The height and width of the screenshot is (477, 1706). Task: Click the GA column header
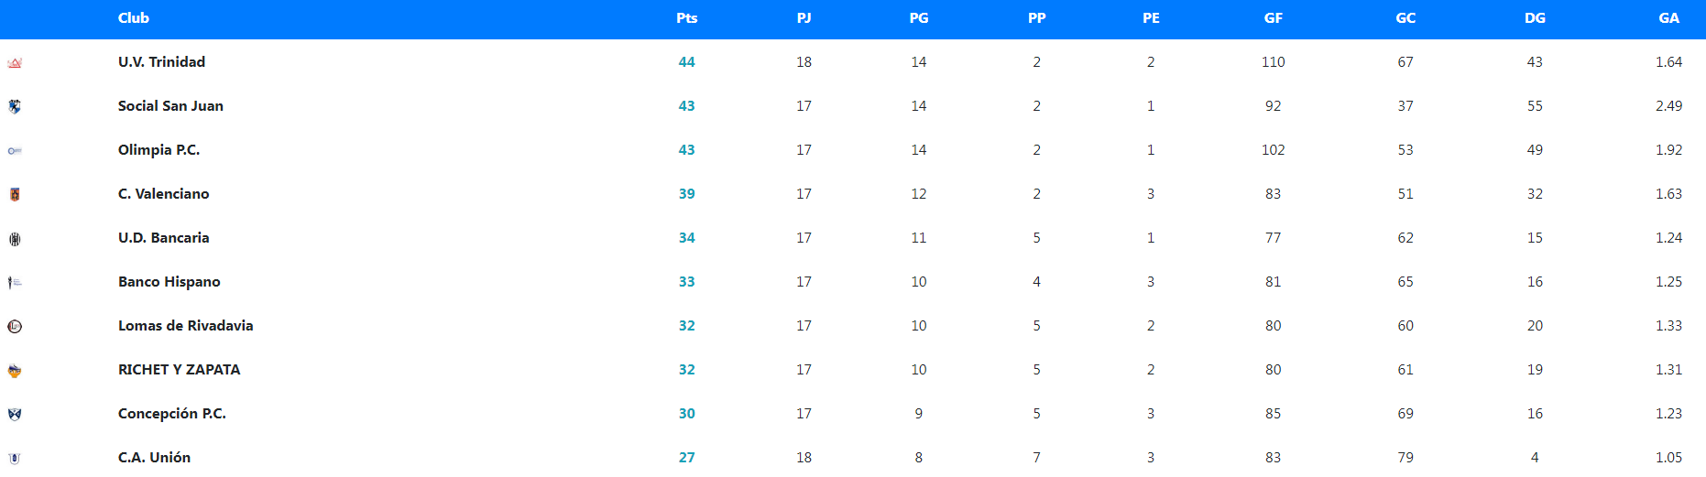pos(1668,18)
